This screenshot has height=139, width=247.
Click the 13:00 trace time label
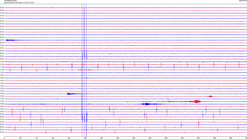(2, 78)
